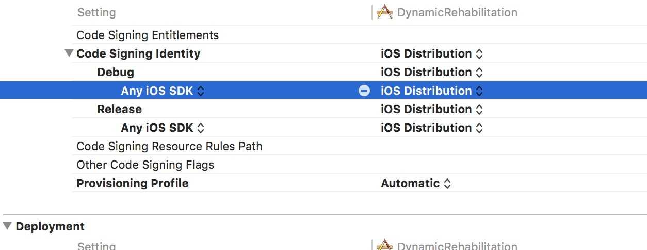Image resolution: width=647 pixels, height=250 pixels.
Task: Open selected Debug Any iOS SDK value popup
Action: click(432, 91)
